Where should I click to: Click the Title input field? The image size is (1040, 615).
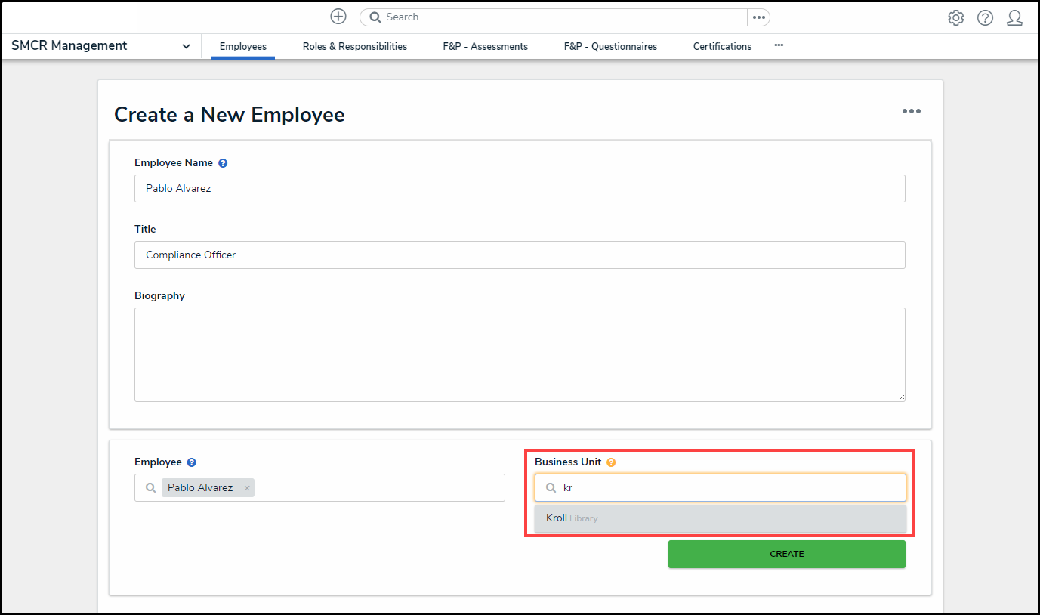[520, 255]
